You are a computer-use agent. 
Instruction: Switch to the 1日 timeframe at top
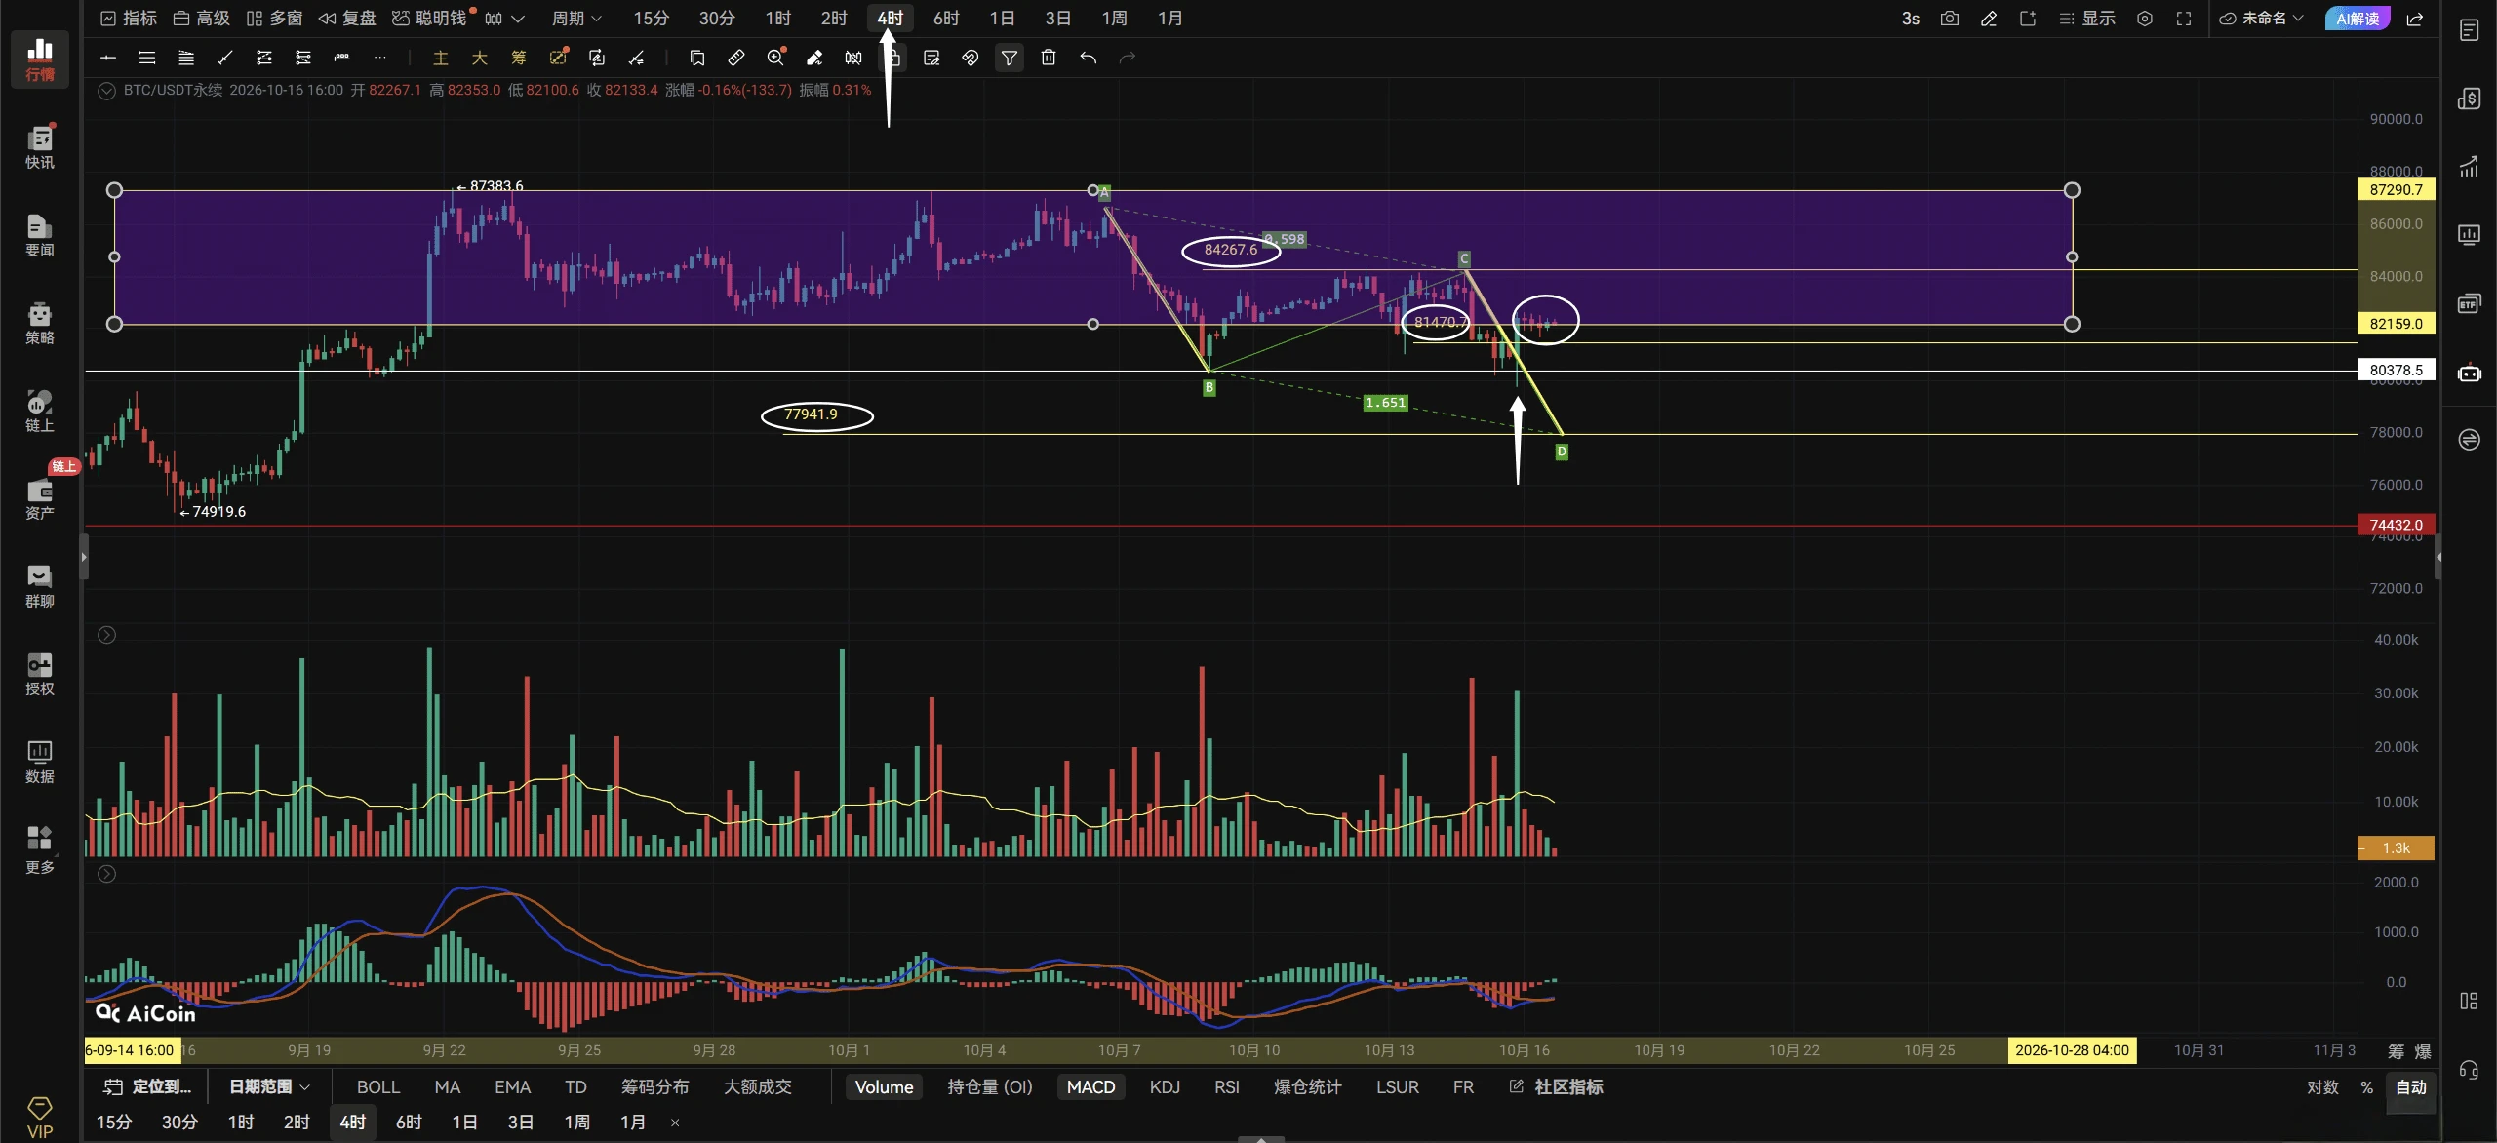tap(1002, 19)
